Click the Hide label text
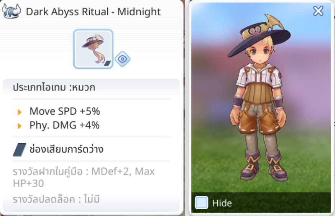The width and height of the screenshot is (335, 216). [222, 203]
